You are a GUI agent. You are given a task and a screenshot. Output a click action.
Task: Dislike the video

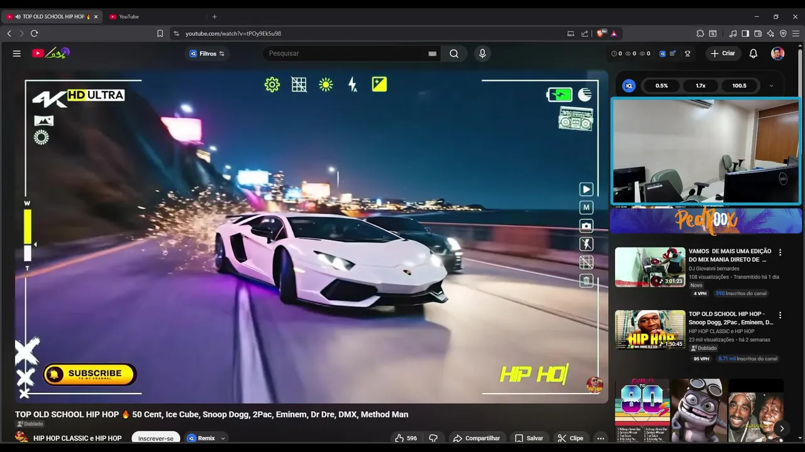coord(433,438)
